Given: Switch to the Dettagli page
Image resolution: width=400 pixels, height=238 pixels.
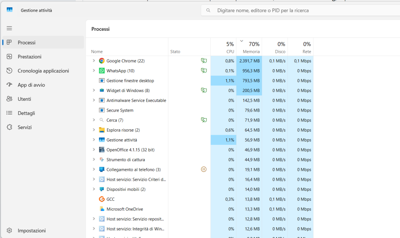Looking at the screenshot, I should click(x=43, y=113).
